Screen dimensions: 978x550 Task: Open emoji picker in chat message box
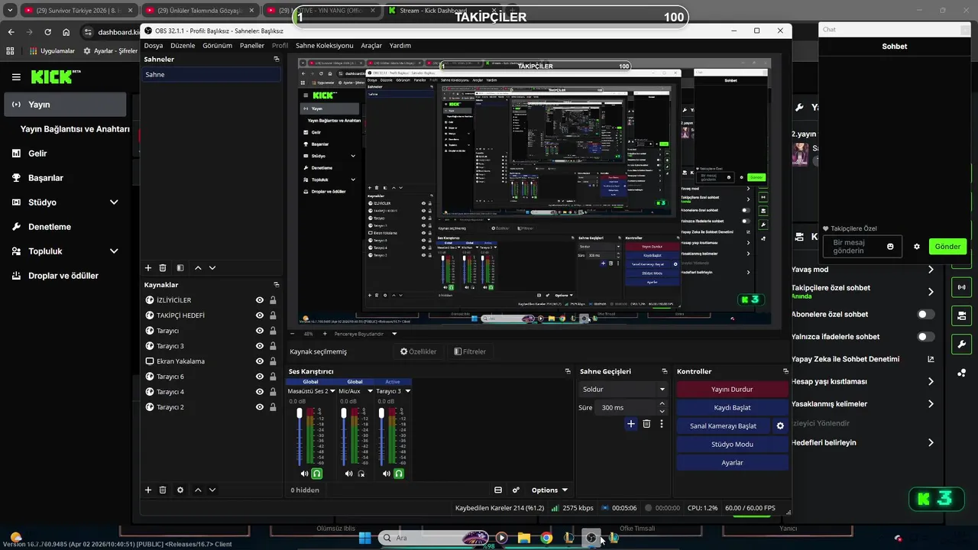click(890, 247)
